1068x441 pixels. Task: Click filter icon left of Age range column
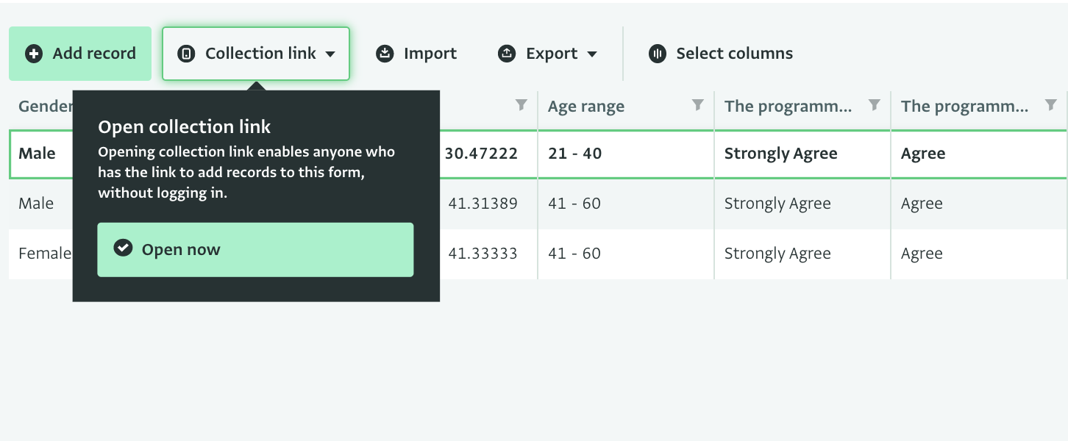pos(521,105)
